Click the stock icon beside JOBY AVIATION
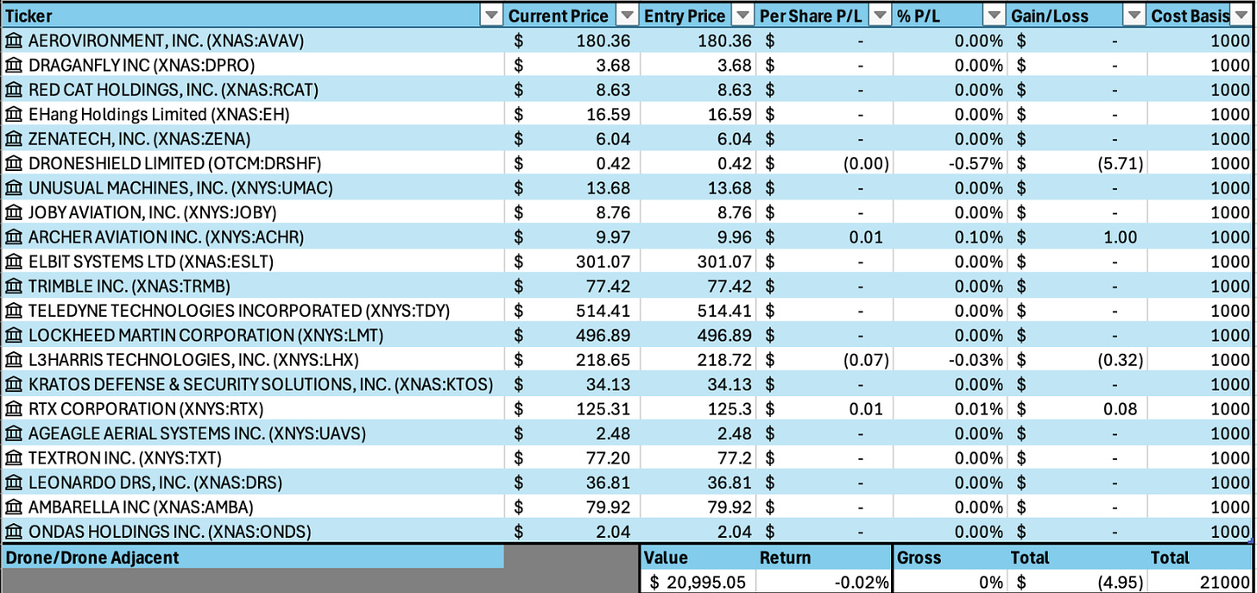The image size is (1257, 593). click(13, 212)
